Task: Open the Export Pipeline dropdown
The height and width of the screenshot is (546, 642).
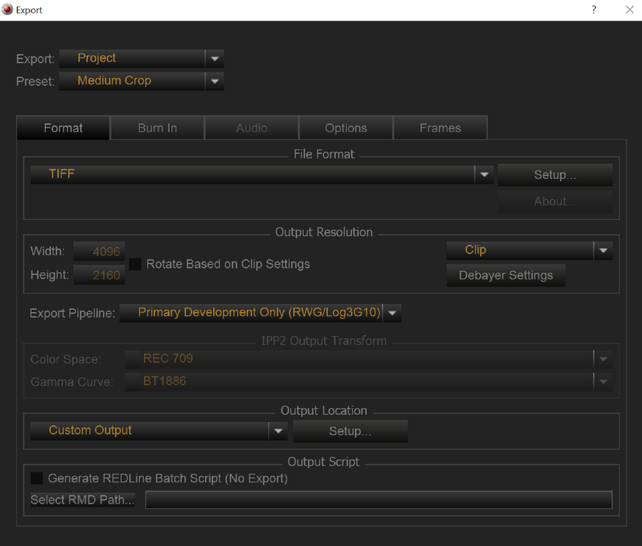Action: [x=260, y=313]
